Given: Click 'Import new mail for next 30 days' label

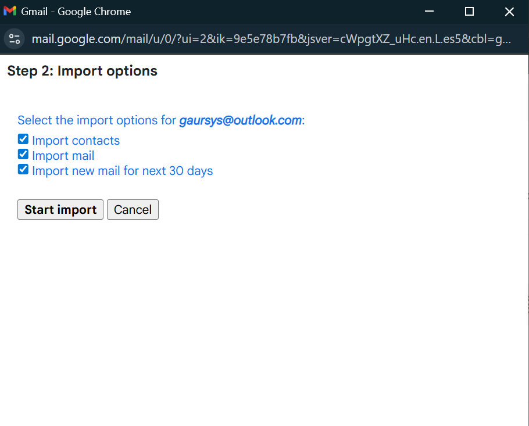Looking at the screenshot, I should [123, 171].
